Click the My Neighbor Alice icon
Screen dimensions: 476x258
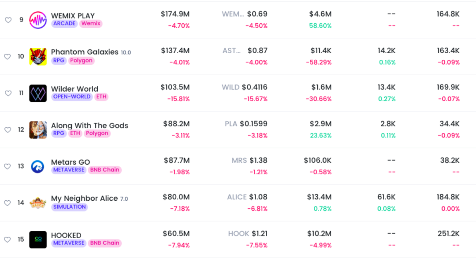pos(38,203)
